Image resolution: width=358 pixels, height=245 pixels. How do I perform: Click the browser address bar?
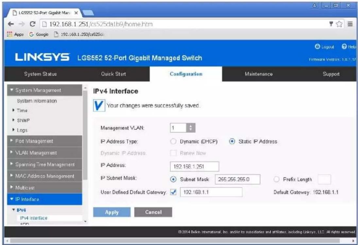point(183,24)
